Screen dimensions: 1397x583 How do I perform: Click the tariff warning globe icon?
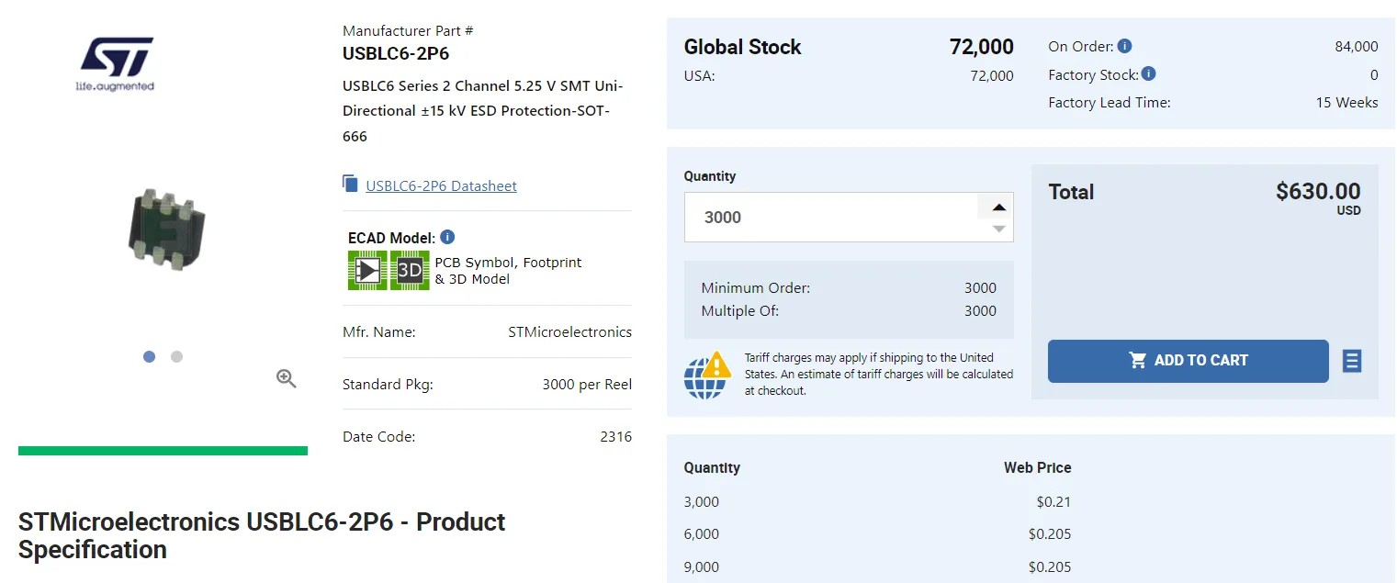point(707,375)
